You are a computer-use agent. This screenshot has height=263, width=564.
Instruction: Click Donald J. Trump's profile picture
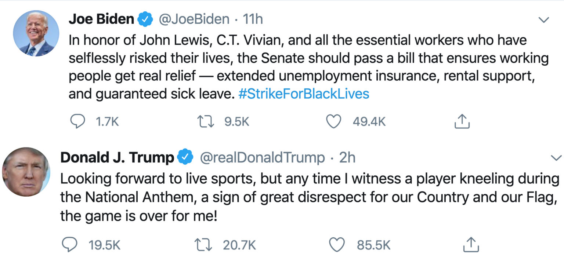point(26,171)
